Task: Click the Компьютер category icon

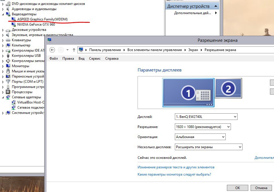Action: 8,45
